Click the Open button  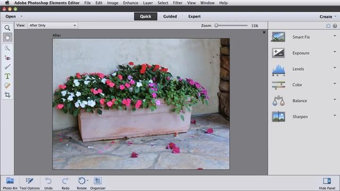click(x=11, y=16)
